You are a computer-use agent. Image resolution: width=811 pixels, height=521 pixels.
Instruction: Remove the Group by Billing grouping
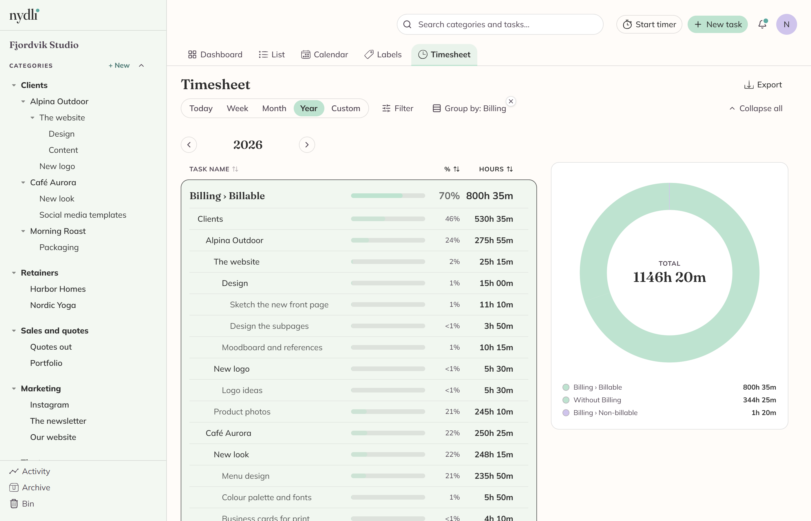511,101
